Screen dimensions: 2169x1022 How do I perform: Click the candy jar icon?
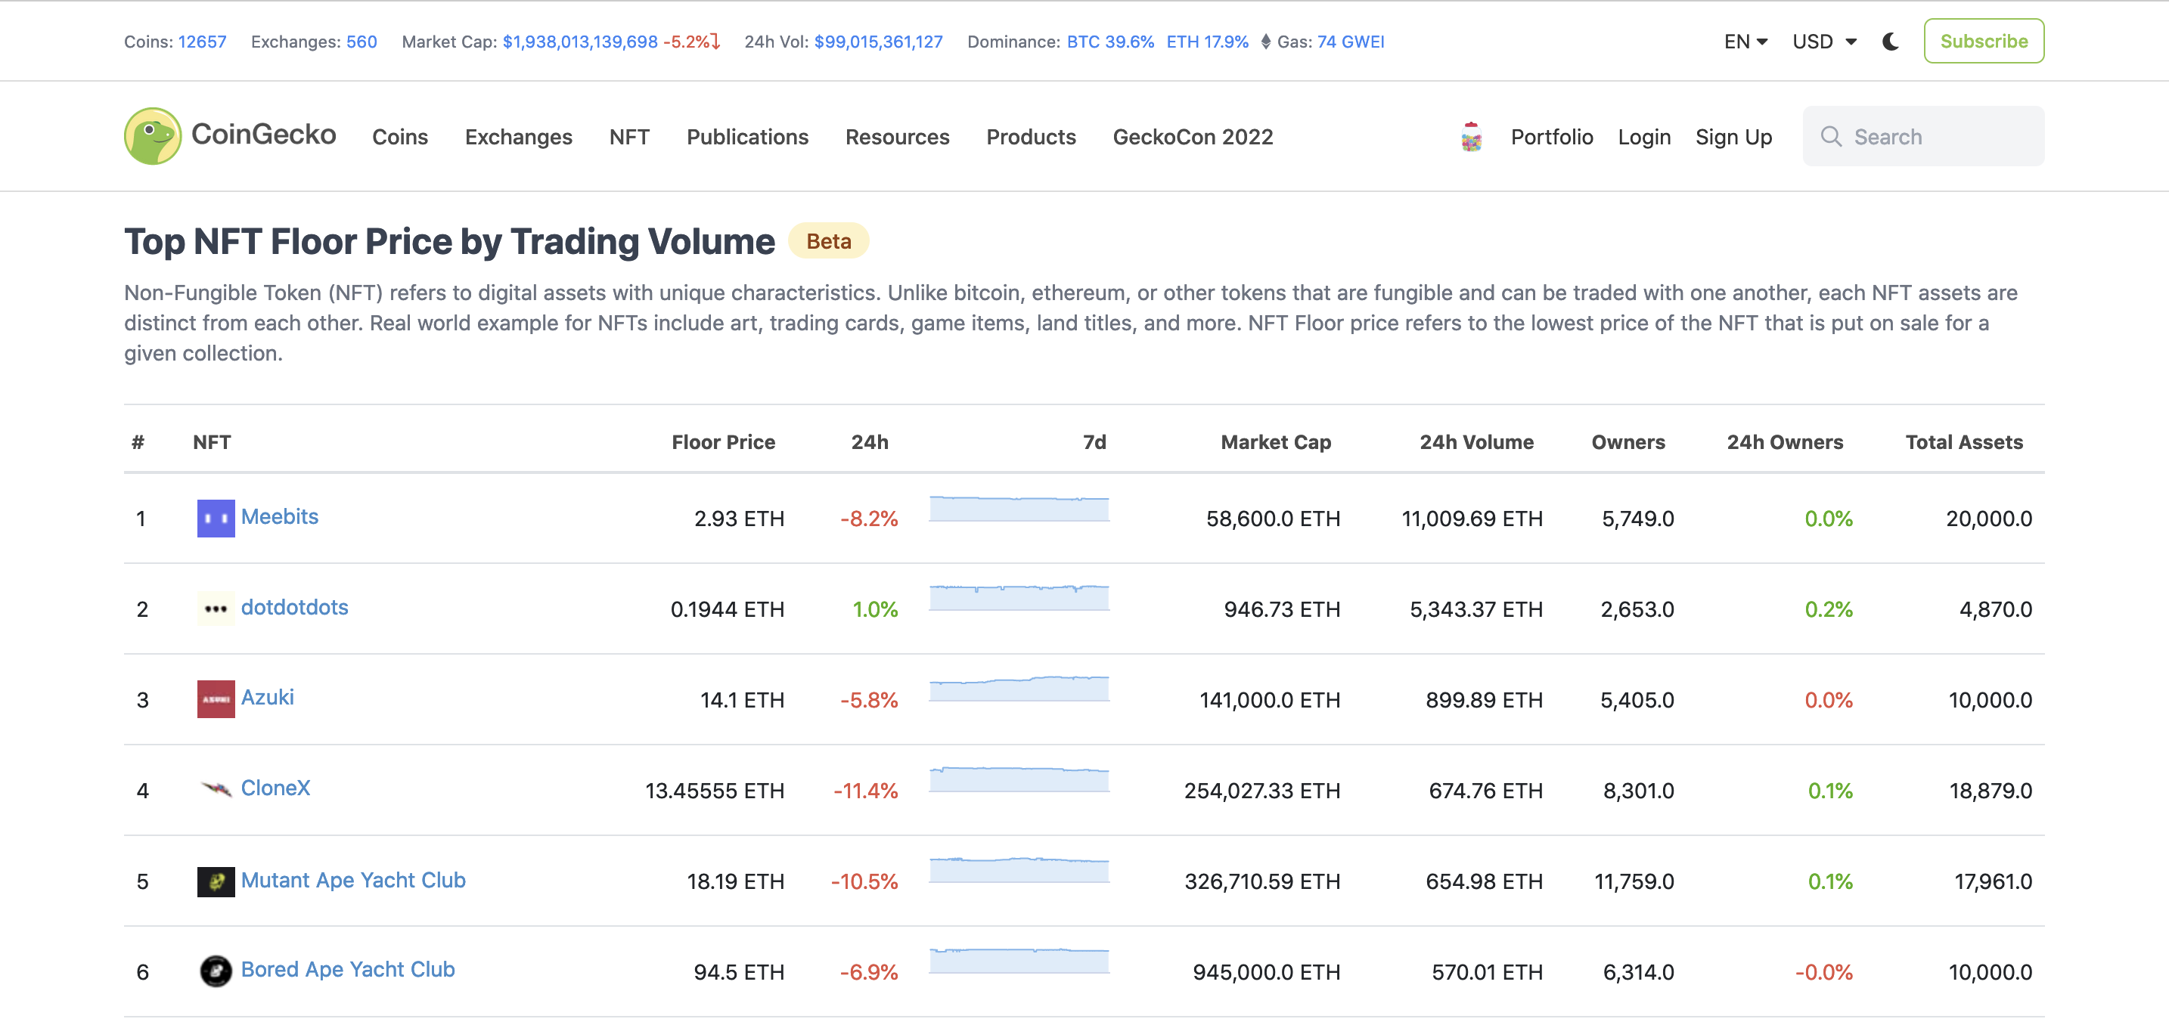(1471, 136)
